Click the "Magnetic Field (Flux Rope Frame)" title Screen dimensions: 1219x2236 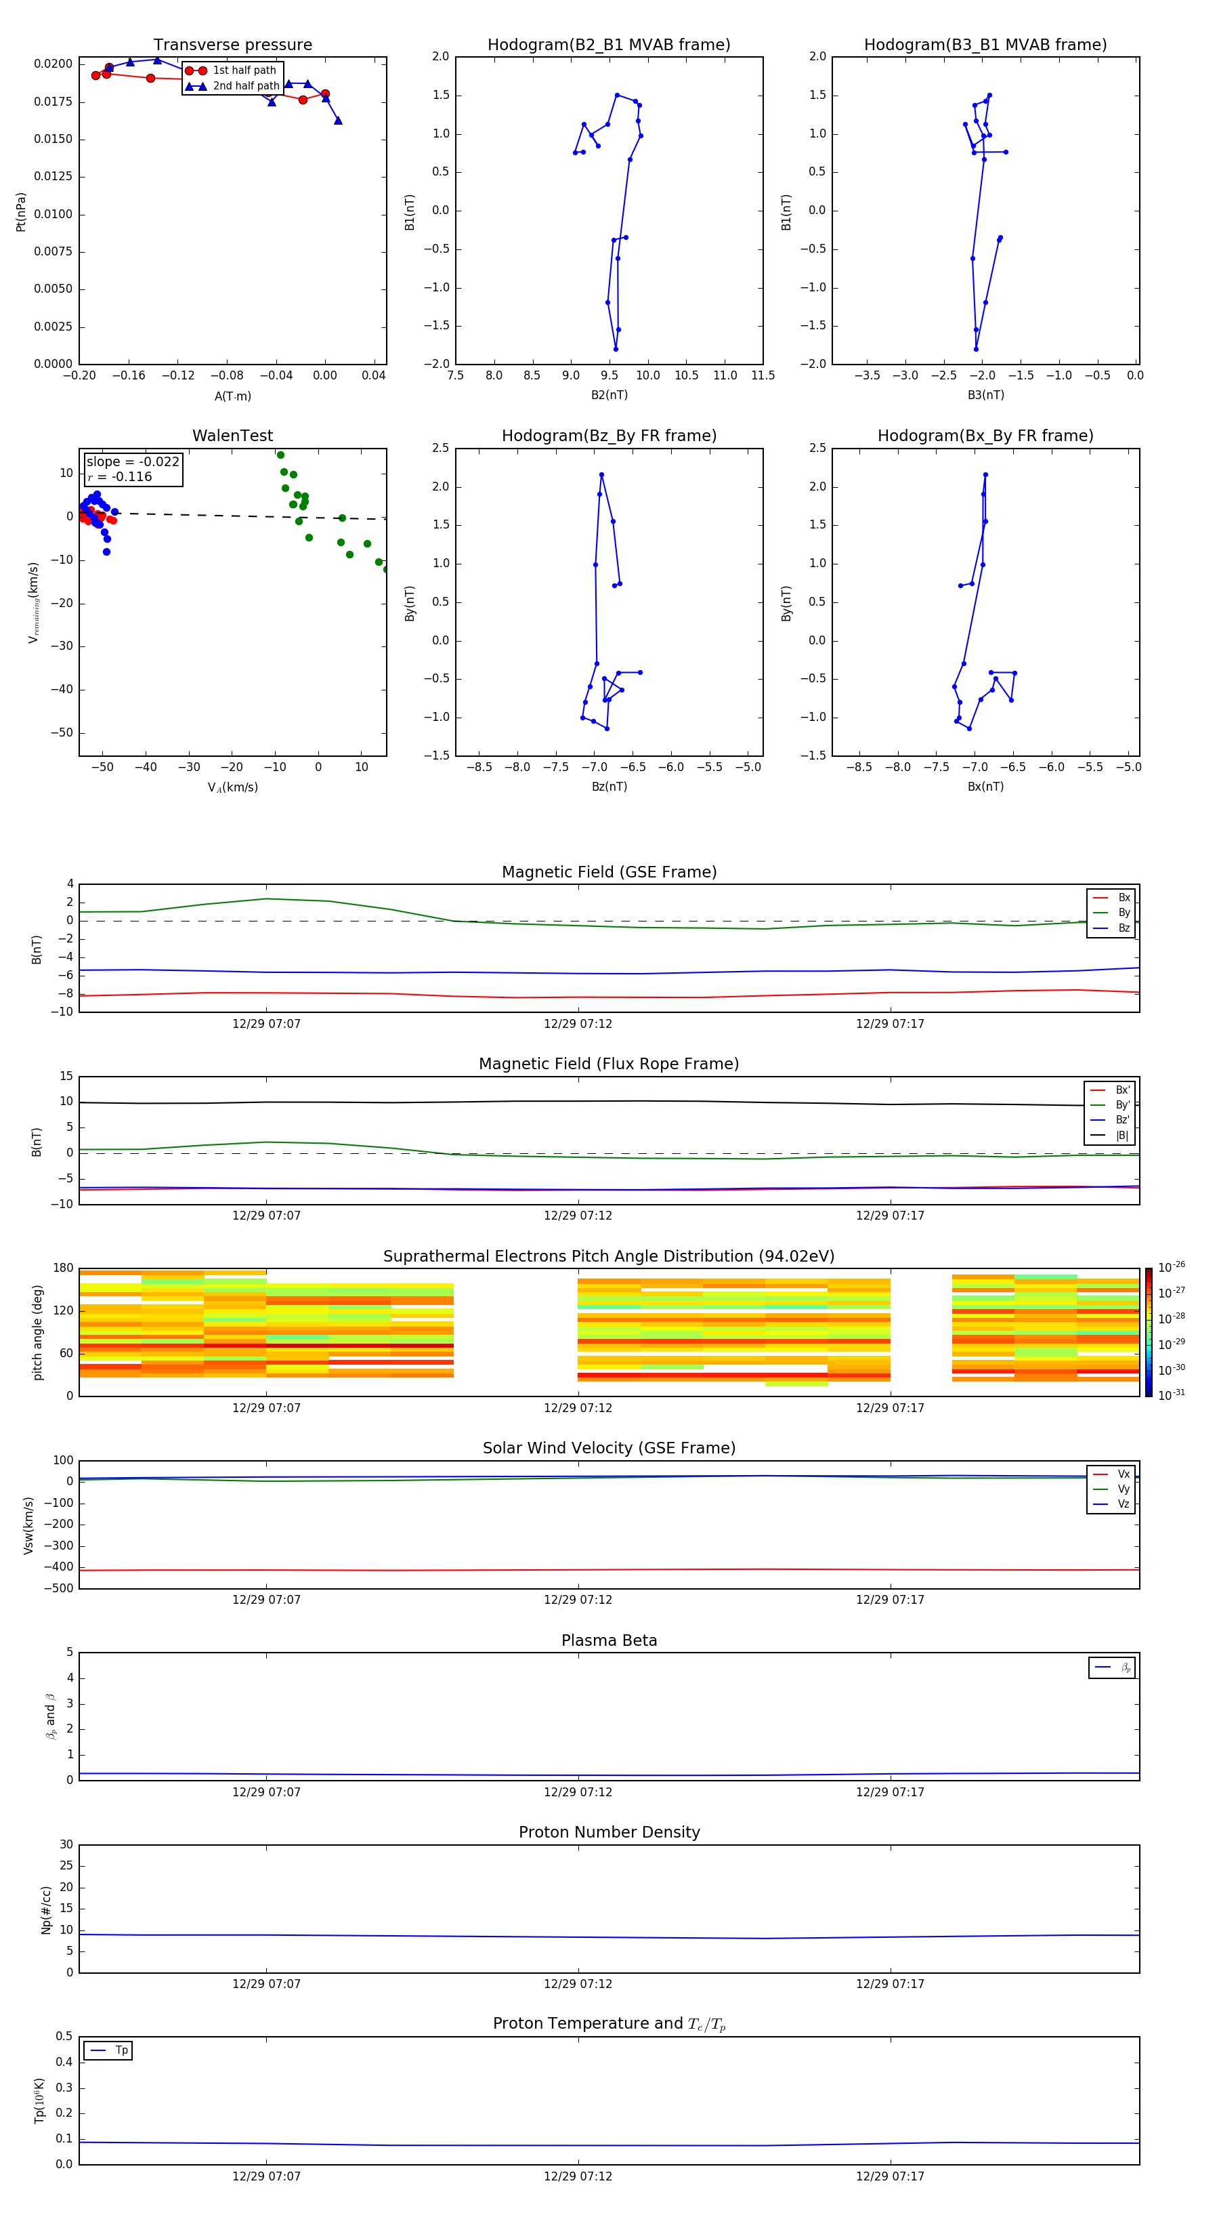tap(609, 1064)
